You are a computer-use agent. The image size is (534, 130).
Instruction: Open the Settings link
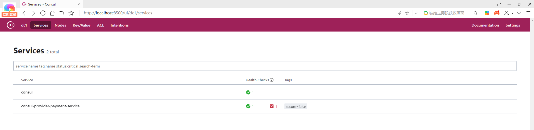tap(513, 25)
